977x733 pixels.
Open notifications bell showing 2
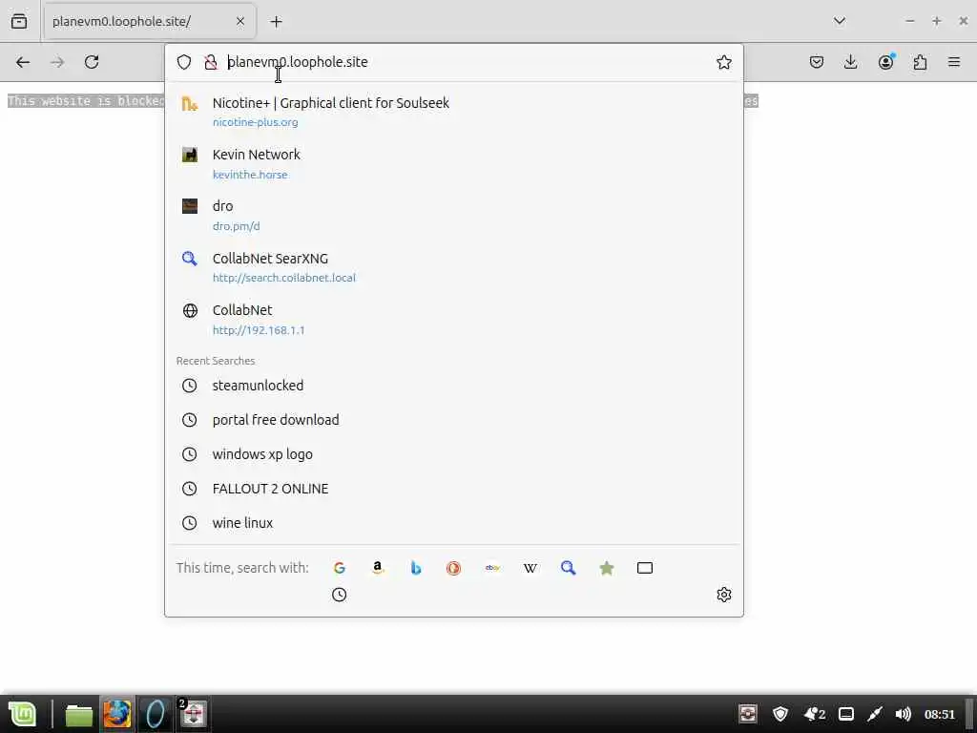(x=815, y=714)
